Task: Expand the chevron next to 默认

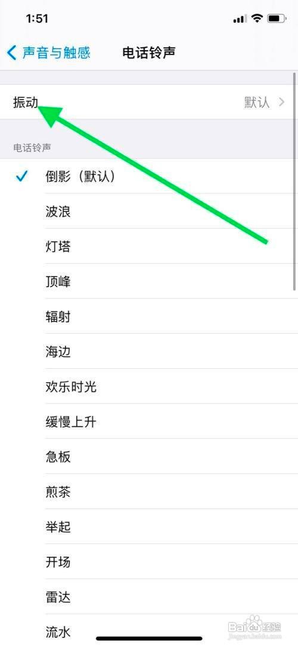Action: (x=282, y=102)
